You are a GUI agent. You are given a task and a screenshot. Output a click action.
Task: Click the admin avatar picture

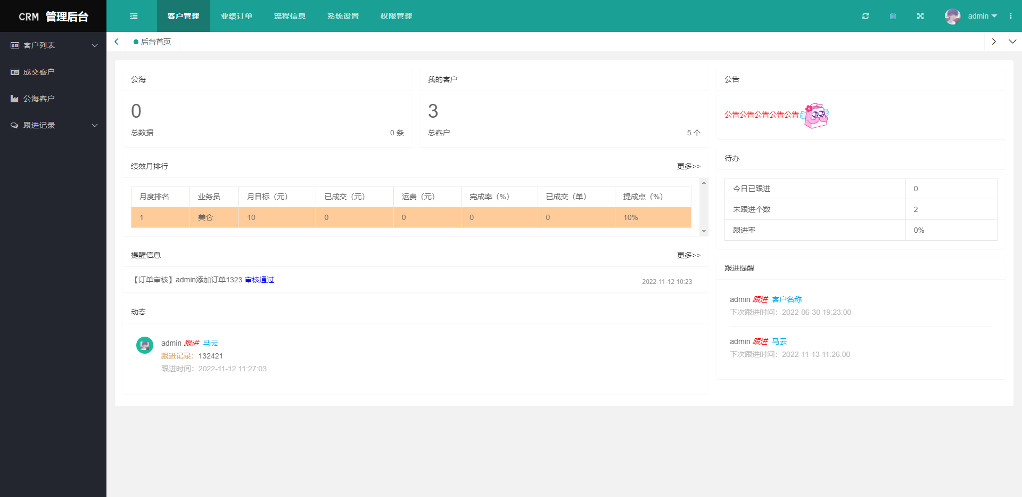[x=953, y=16]
